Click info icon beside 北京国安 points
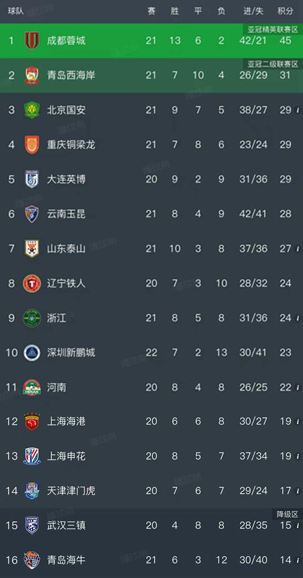This screenshot has width=303, height=578. click(x=298, y=110)
